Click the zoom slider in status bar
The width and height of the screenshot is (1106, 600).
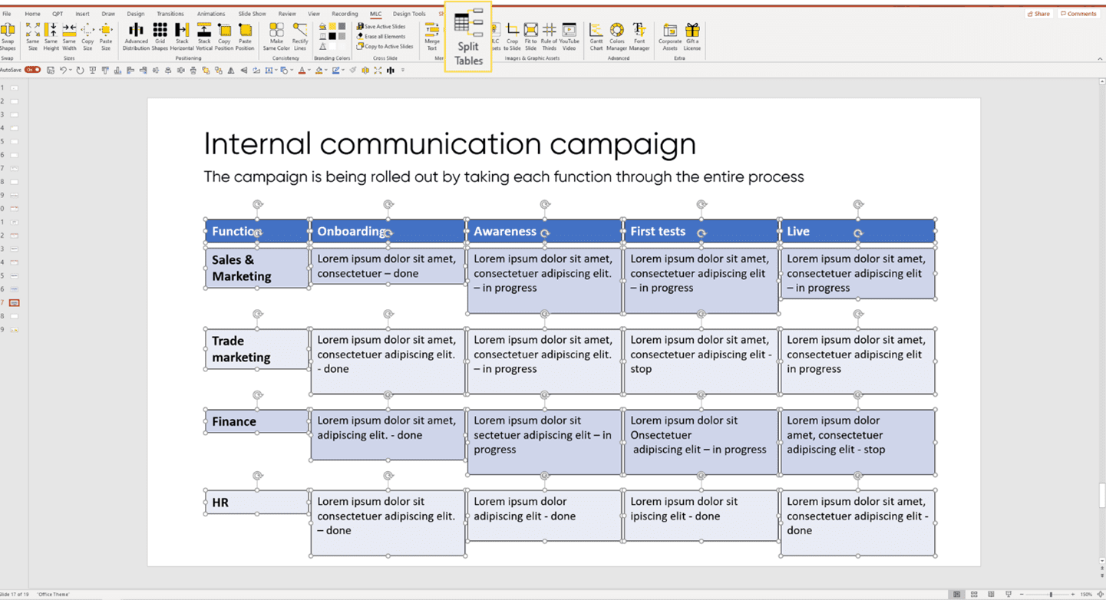coord(1050,595)
